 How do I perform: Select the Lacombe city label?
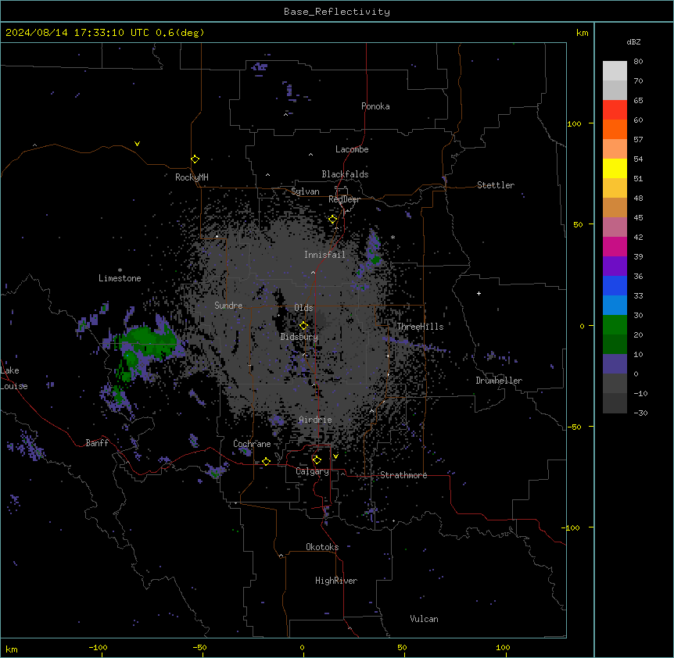click(x=352, y=149)
